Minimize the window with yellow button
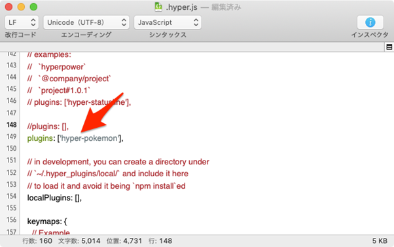Image resolution: width=394 pixels, height=247 pixels. pyautogui.click(x=21, y=7)
